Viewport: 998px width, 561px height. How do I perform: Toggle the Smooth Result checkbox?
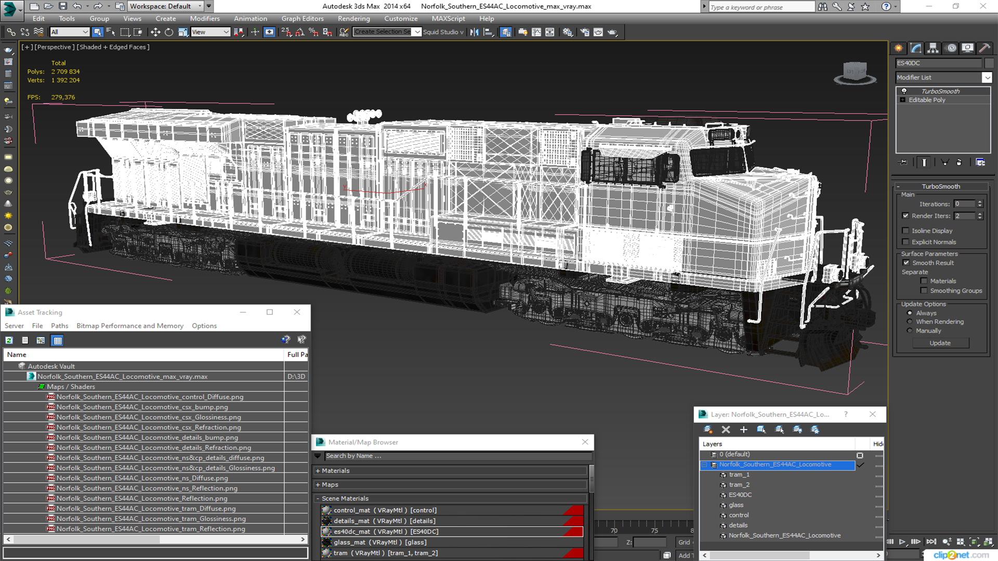(x=906, y=263)
